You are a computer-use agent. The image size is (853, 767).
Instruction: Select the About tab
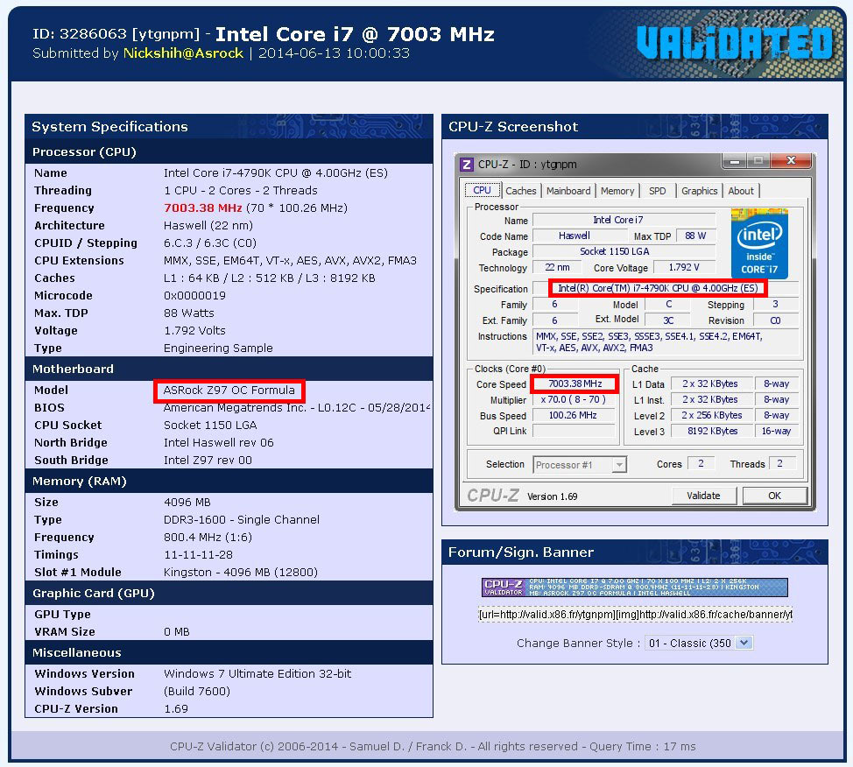(x=741, y=190)
